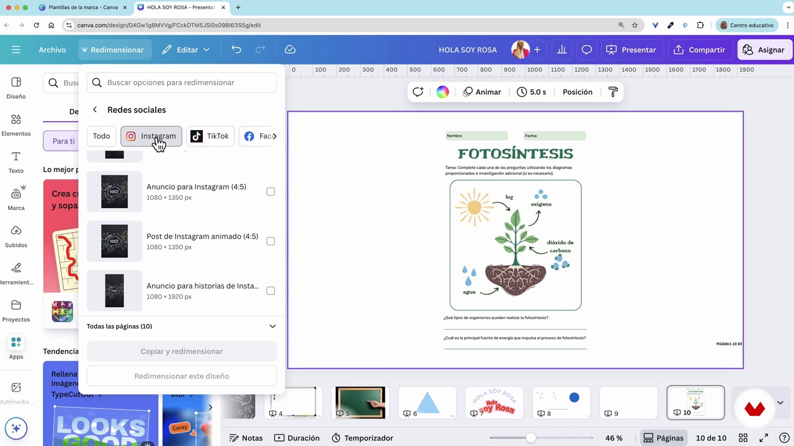Open the Archivo menu
Screen dimensions: 794x446
click(x=52, y=50)
